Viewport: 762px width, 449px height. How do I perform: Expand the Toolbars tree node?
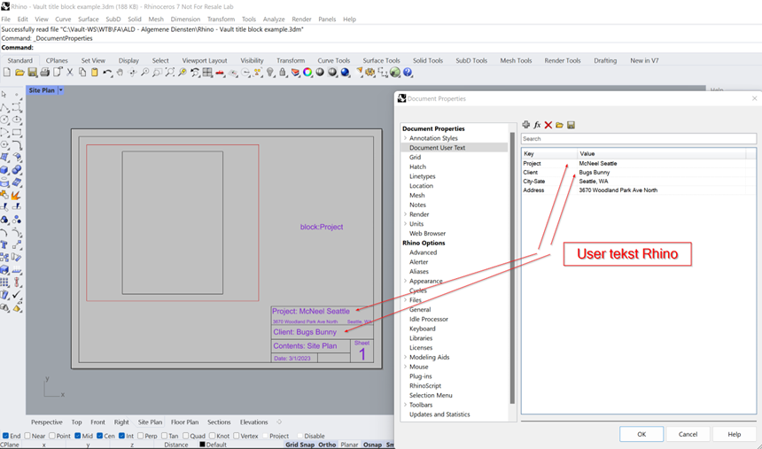[405, 405]
